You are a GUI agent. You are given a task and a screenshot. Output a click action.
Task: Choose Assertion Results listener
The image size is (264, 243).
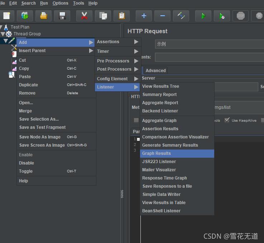(177, 129)
